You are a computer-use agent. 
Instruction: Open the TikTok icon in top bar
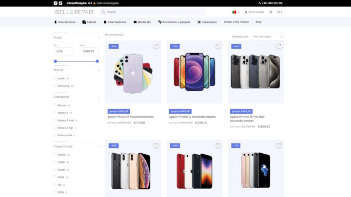coord(60,3)
